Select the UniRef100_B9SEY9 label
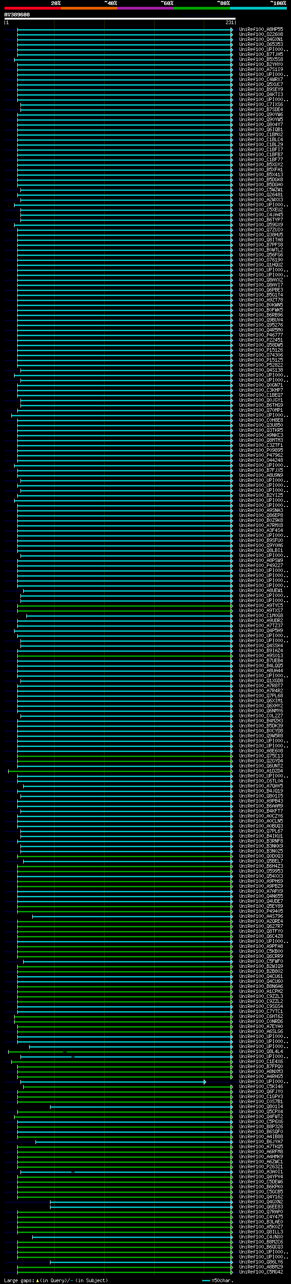The width and height of the screenshot is (291, 1284). tap(261, 89)
